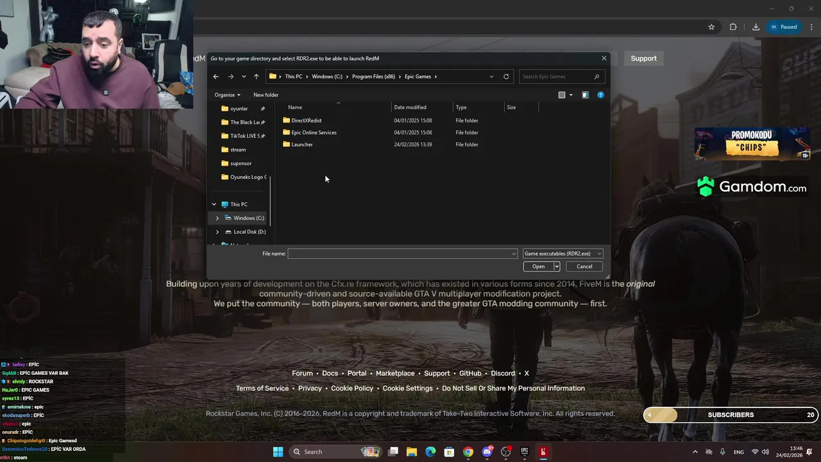Open the recent locations chevron
Screen dimensions: 821x462
pyautogui.click(x=244, y=76)
